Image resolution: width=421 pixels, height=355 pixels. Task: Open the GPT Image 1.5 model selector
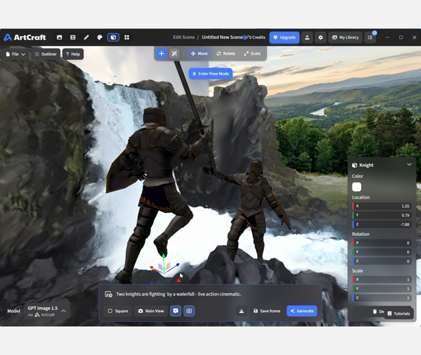[x=47, y=311]
